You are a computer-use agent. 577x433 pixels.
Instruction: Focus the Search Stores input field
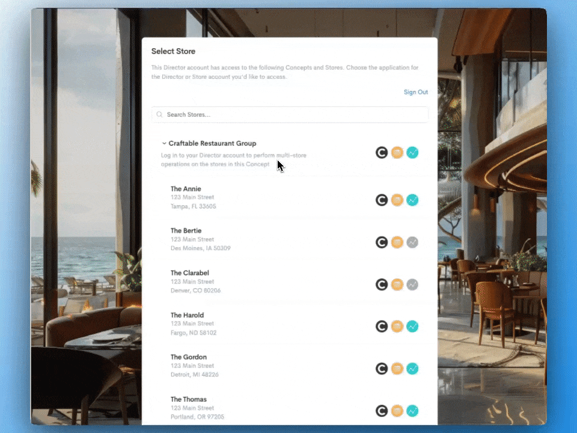pos(295,115)
